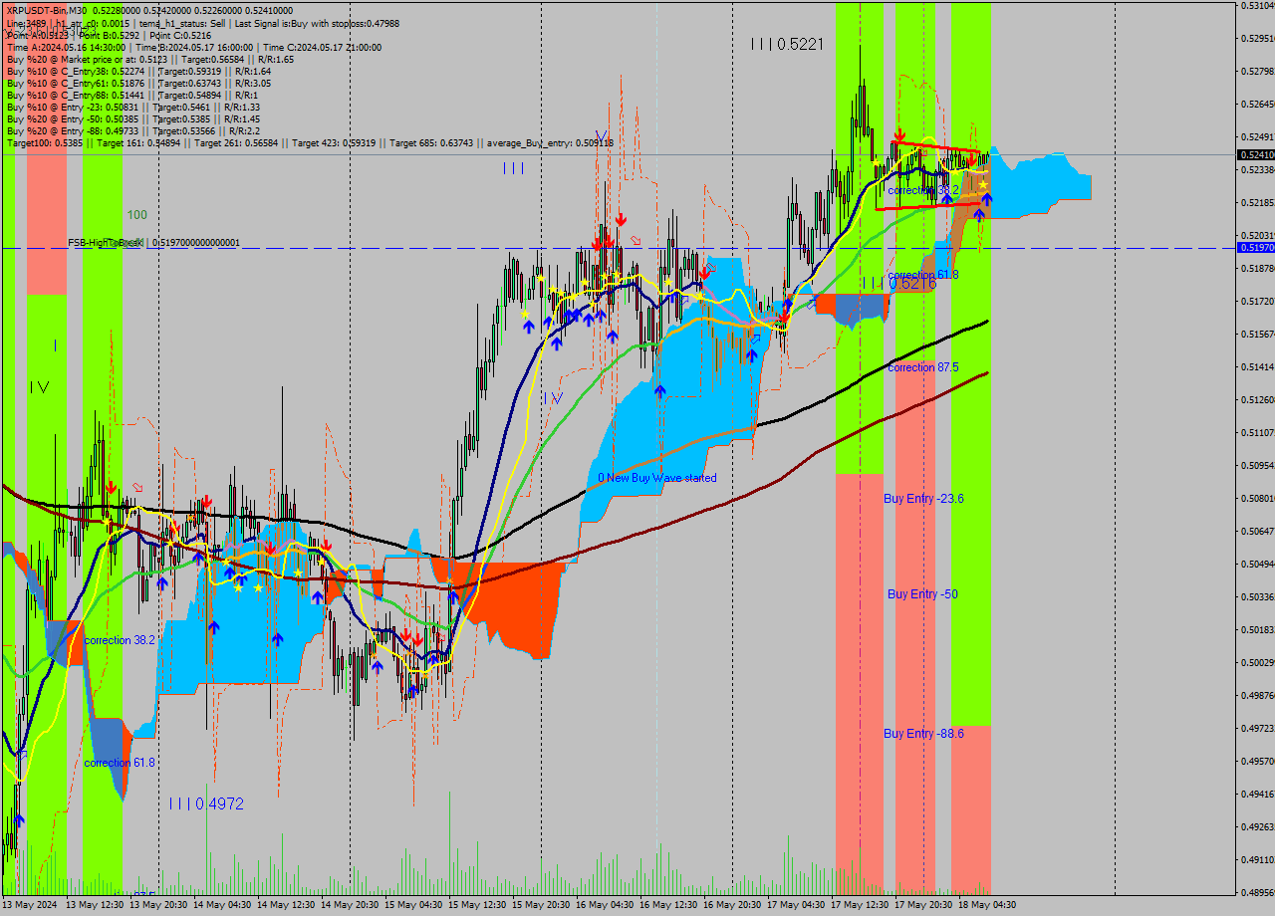Screen dimensions: 1275x916
Task: Click 'correction 61.8' label beside I I I 0.5216
Action: (x=922, y=274)
